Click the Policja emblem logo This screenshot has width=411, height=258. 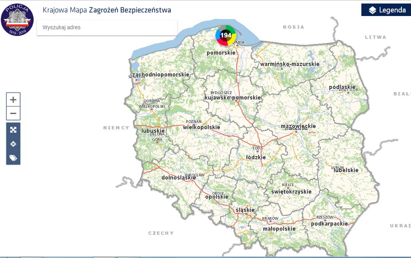pos(17,19)
